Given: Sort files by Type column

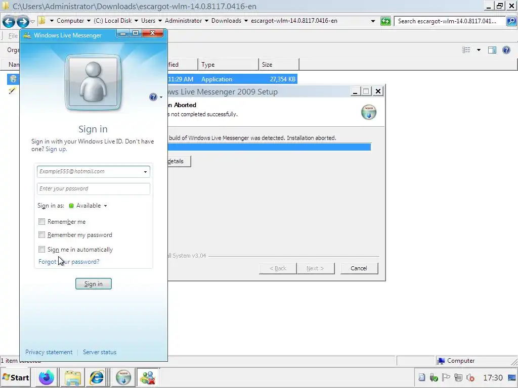Looking at the screenshot, I should coord(228,65).
